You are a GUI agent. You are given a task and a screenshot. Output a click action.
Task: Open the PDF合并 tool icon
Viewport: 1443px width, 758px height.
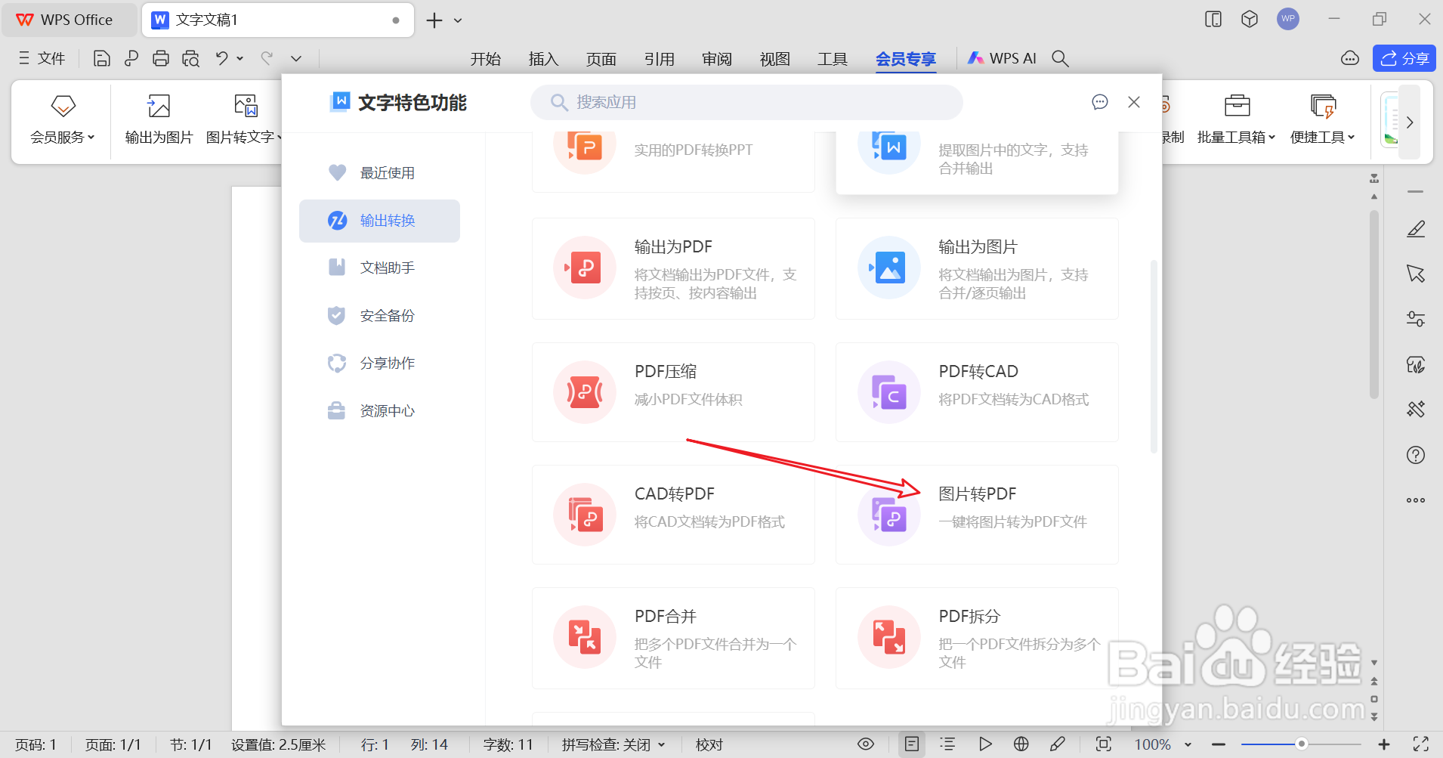(x=585, y=637)
